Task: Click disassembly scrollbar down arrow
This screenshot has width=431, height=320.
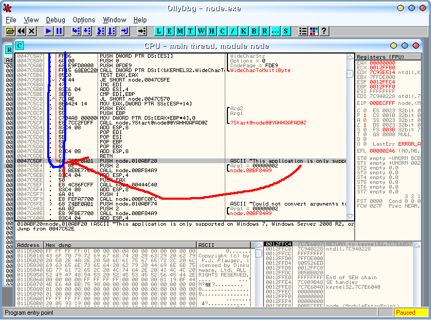Action: (x=350, y=216)
